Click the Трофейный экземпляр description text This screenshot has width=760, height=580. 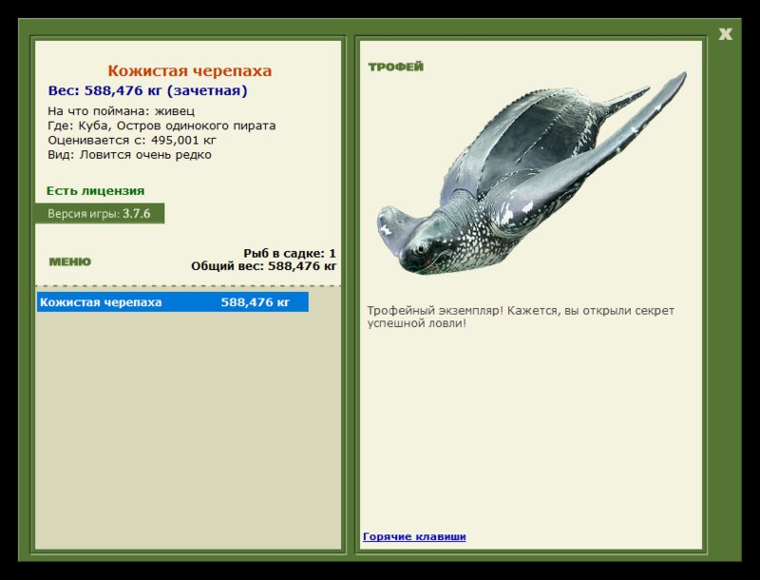point(521,317)
